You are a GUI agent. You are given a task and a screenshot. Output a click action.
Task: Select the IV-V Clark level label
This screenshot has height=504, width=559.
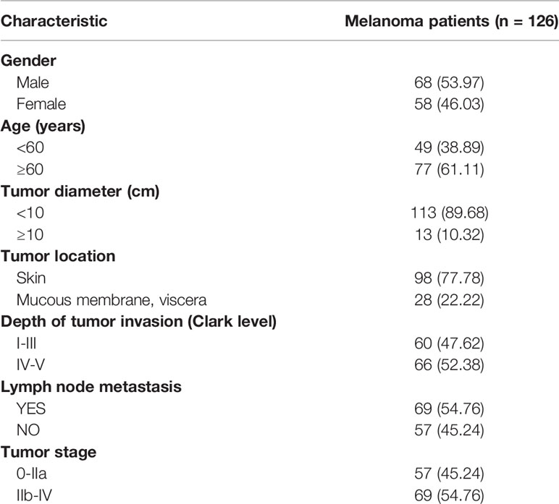point(30,365)
